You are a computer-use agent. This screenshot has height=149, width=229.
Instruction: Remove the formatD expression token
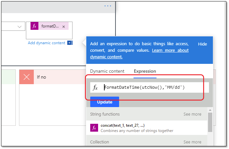64,27
